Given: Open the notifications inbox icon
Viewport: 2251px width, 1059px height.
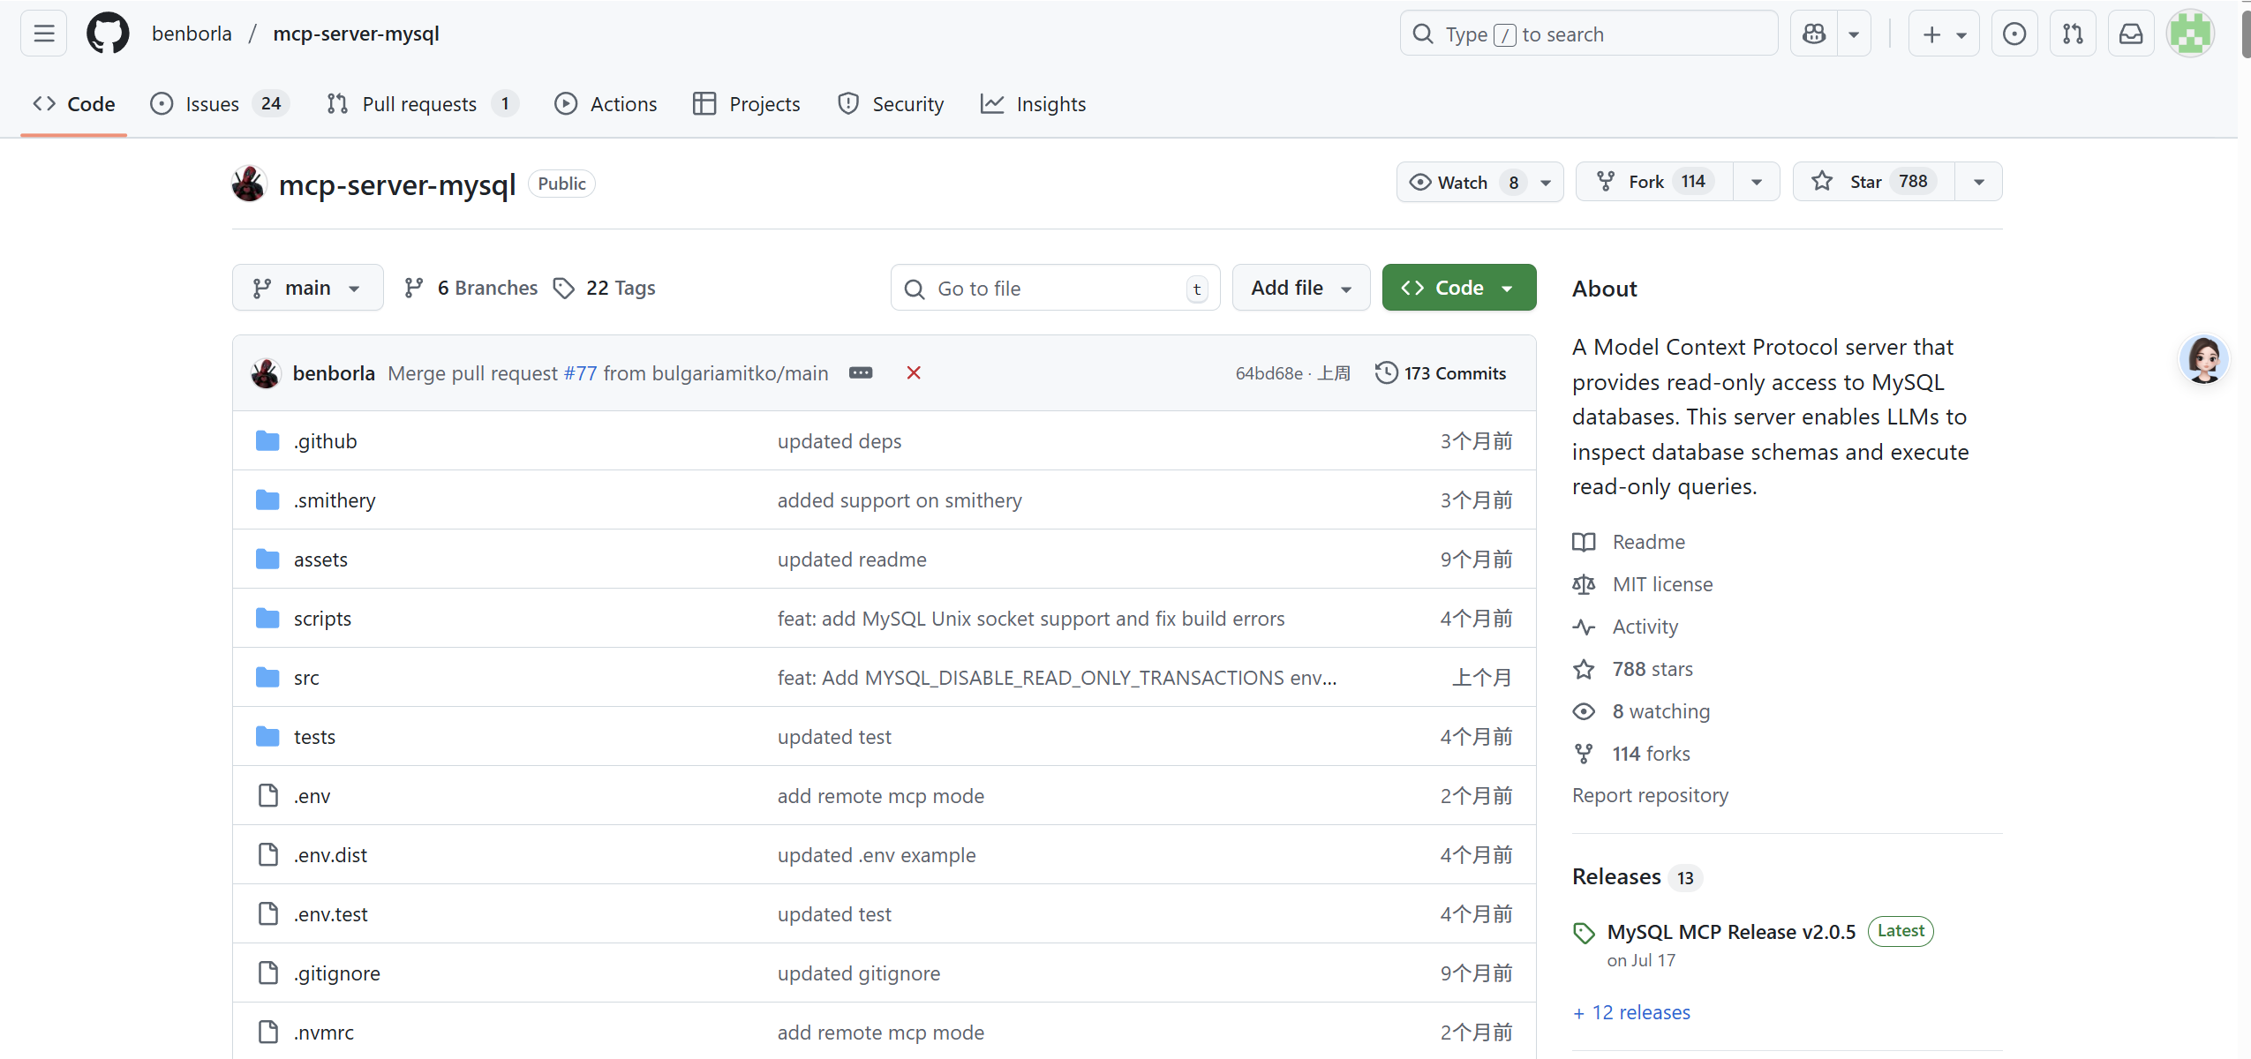Looking at the screenshot, I should pos(2131,34).
